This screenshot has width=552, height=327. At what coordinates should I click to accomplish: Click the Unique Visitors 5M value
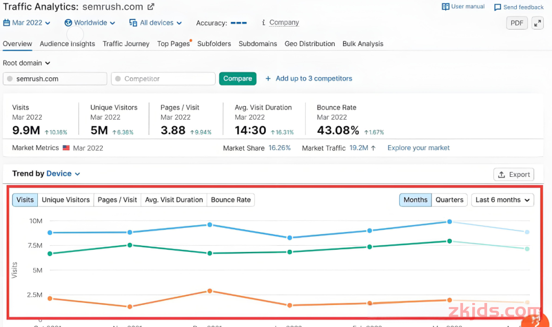[99, 130]
